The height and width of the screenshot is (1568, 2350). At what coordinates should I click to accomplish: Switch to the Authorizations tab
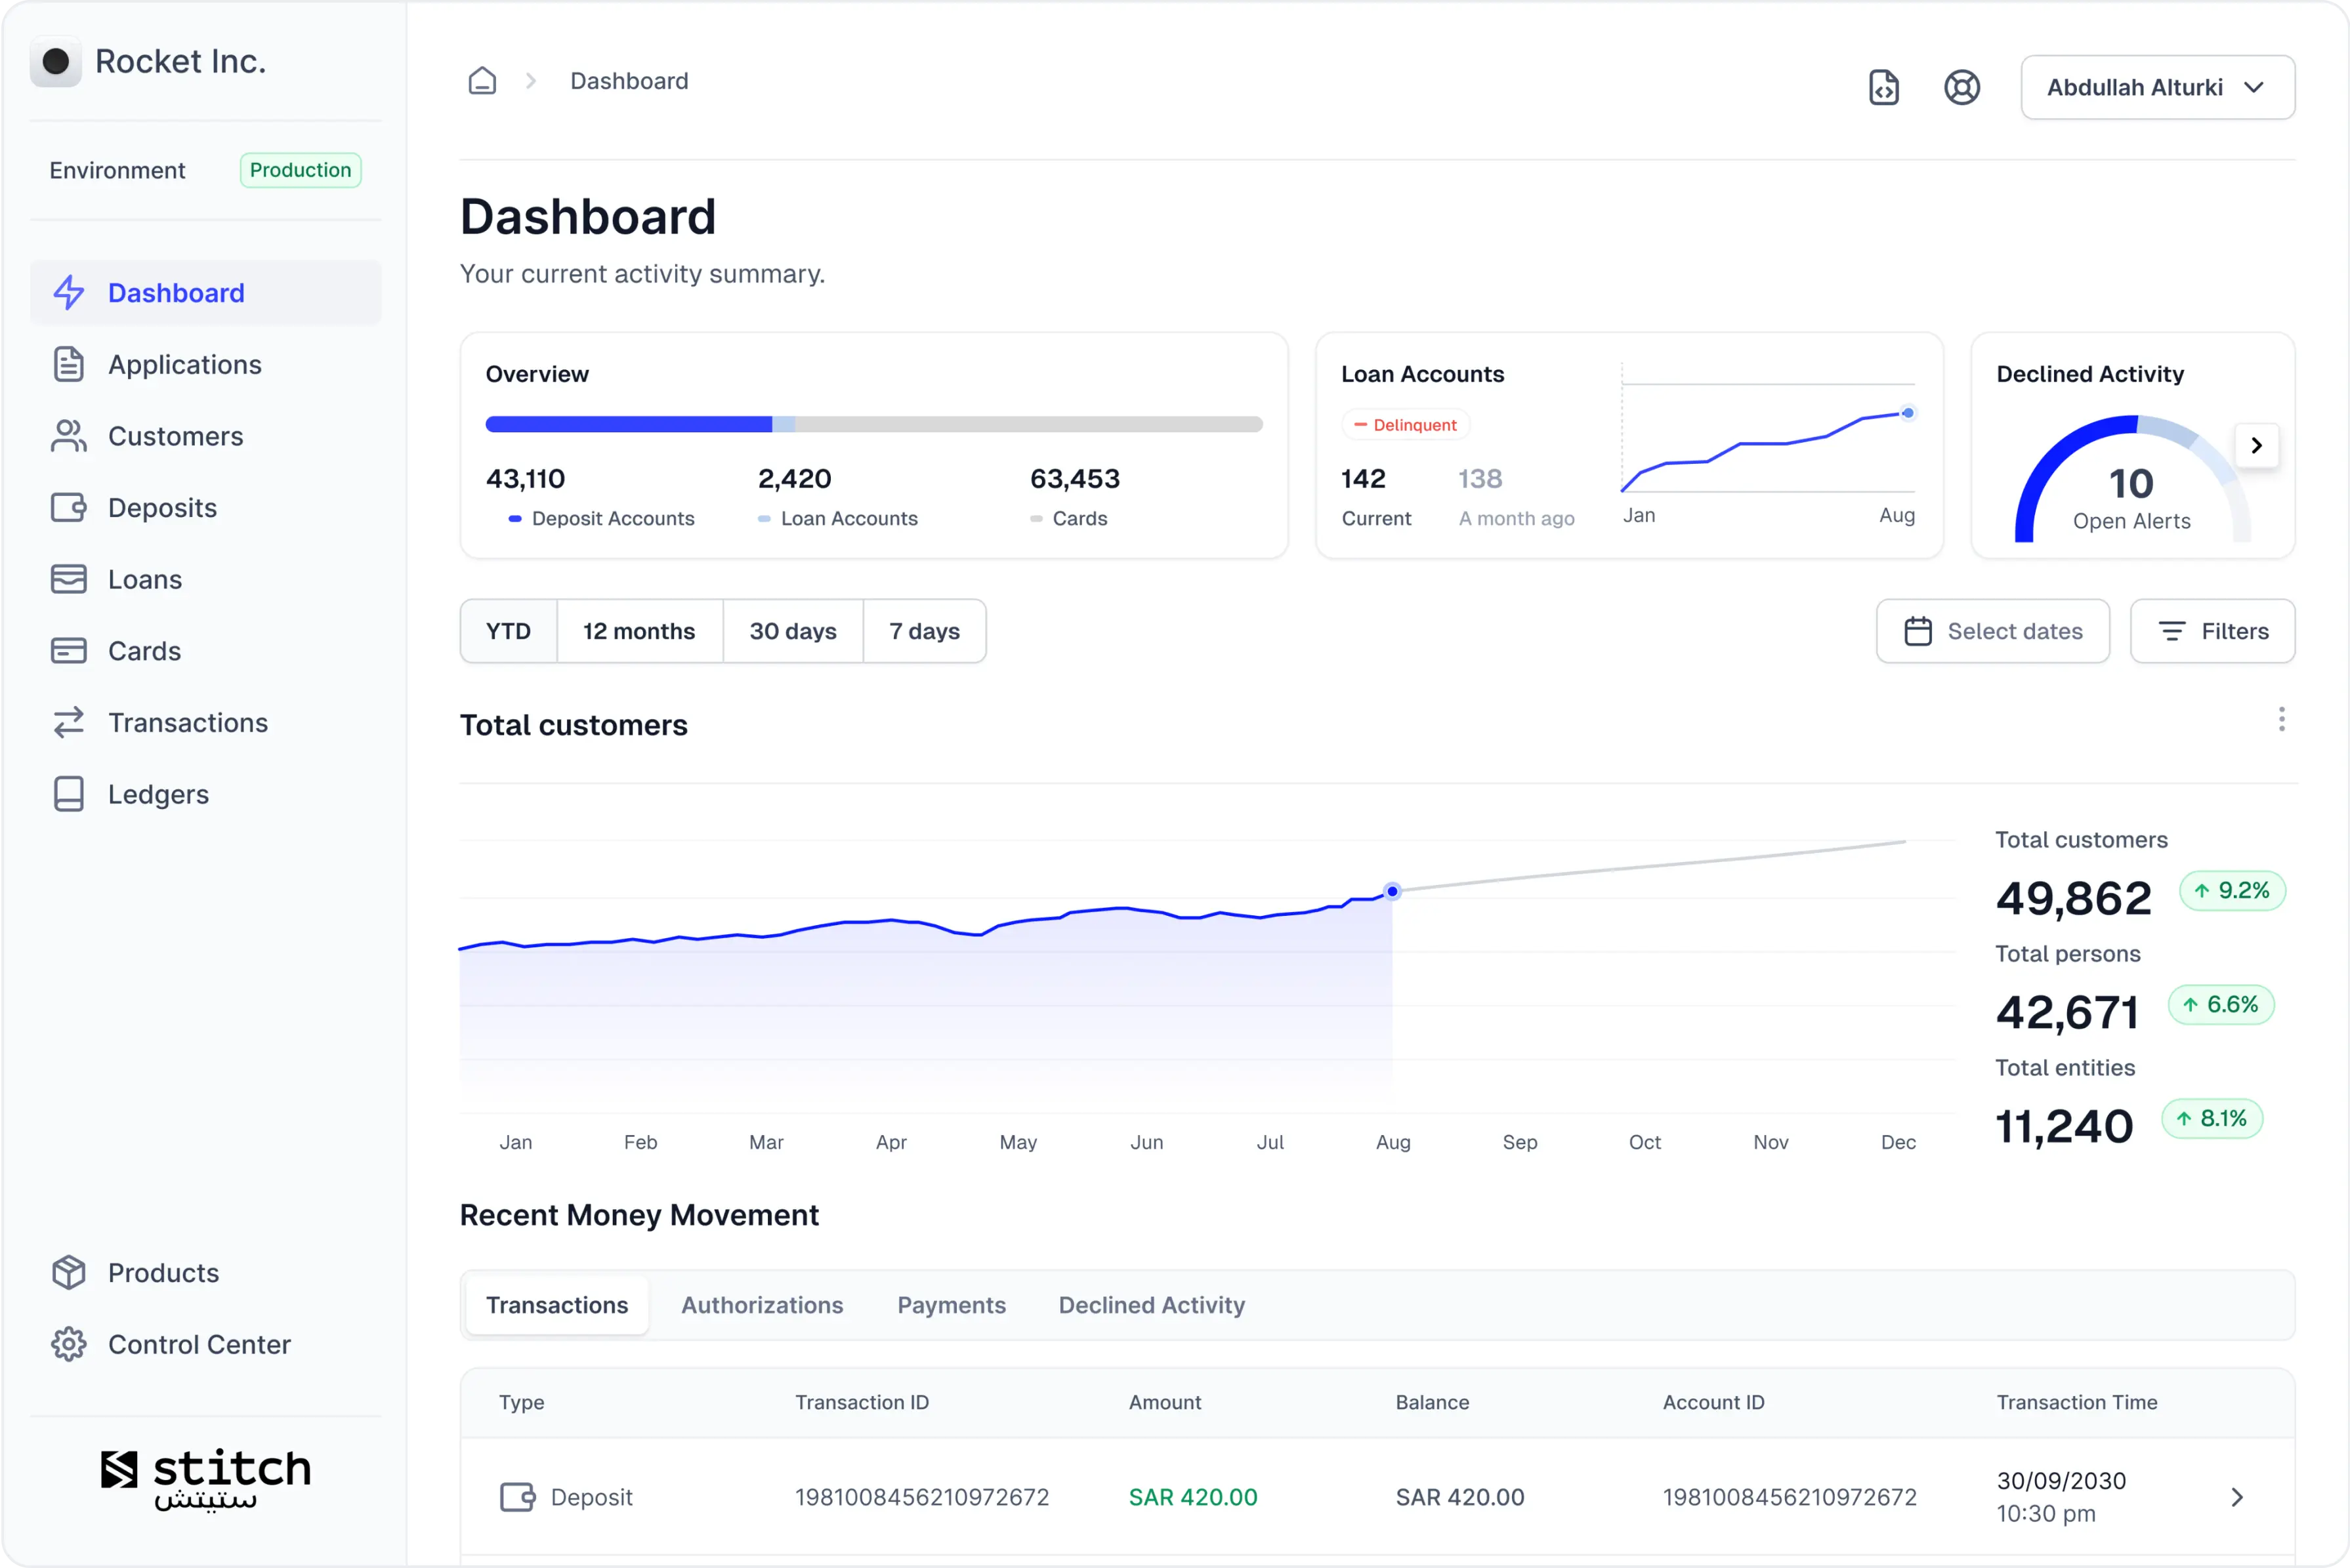click(x=761, y=1304)
